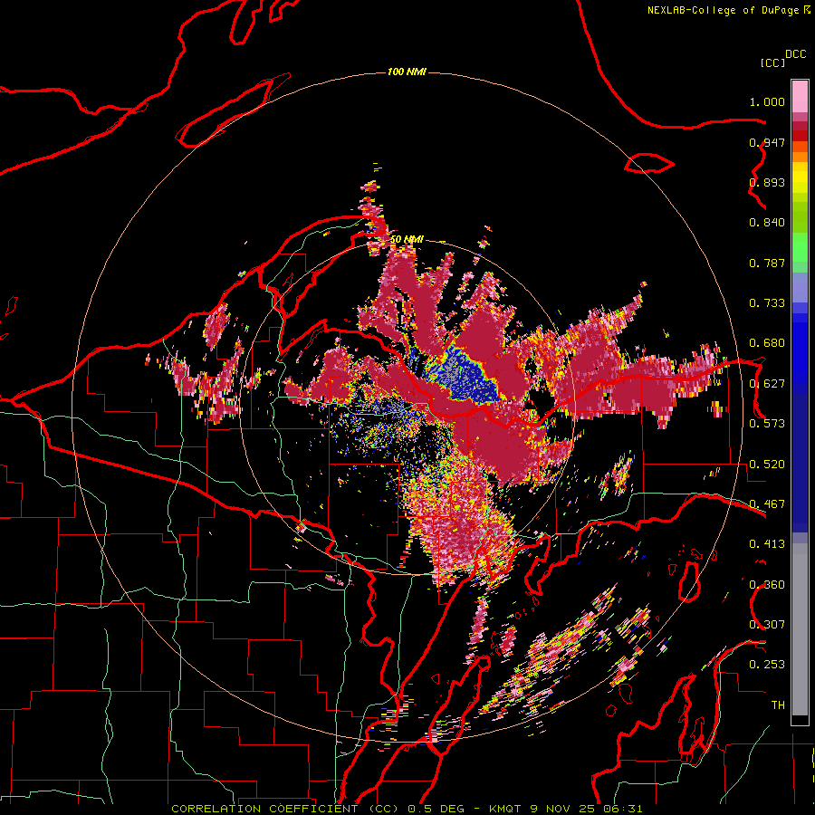Click the DCC label above the legend
Screen dimensions: 815x815
click(796, 54)
